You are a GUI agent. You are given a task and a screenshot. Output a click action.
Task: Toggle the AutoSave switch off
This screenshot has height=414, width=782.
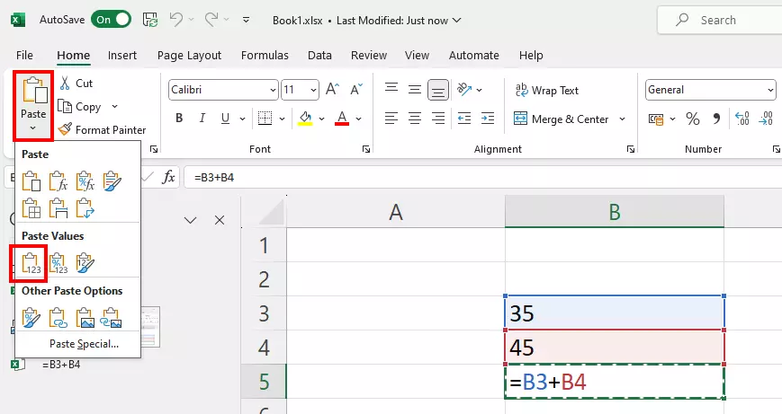tap(111, 20)
